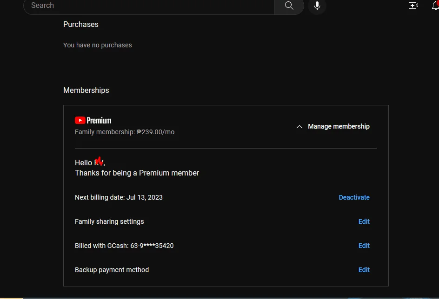This screenshot has height=299, width=439.
Task: Click the search magnifier button
Action: click(x=289, y=6)
